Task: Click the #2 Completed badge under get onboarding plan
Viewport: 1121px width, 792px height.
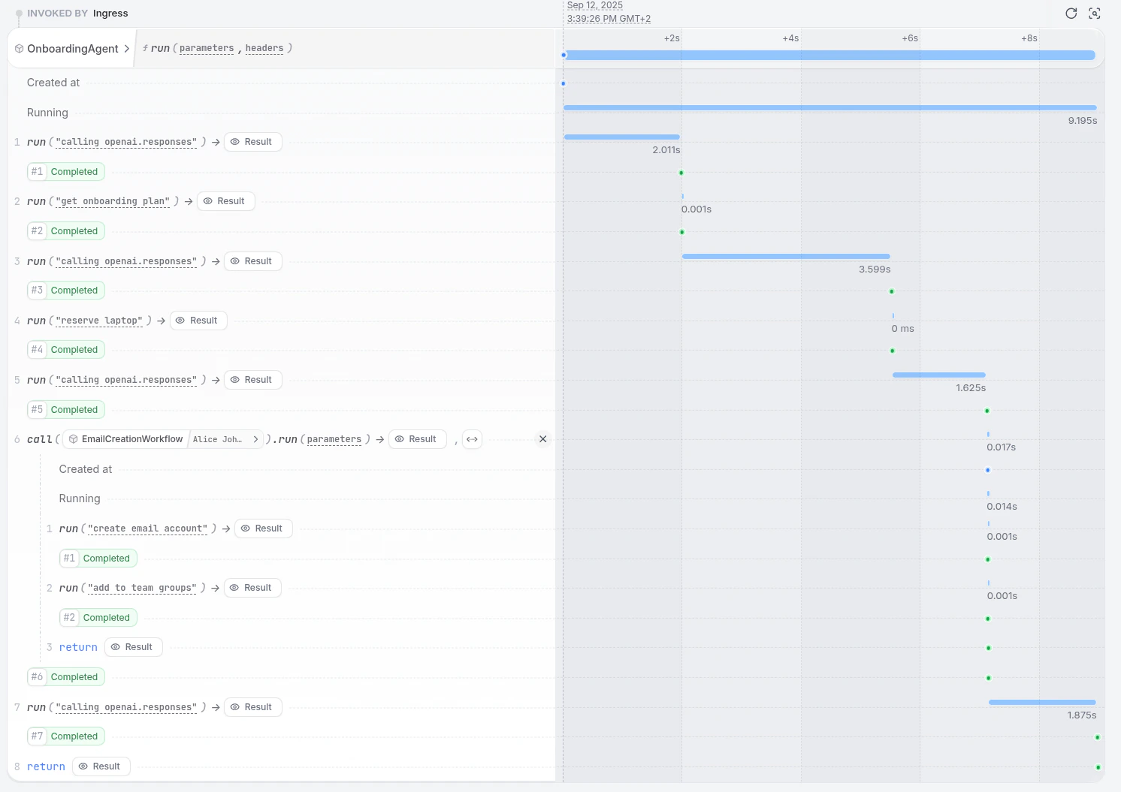Action: pyautogui.click(x=66, y=231)
